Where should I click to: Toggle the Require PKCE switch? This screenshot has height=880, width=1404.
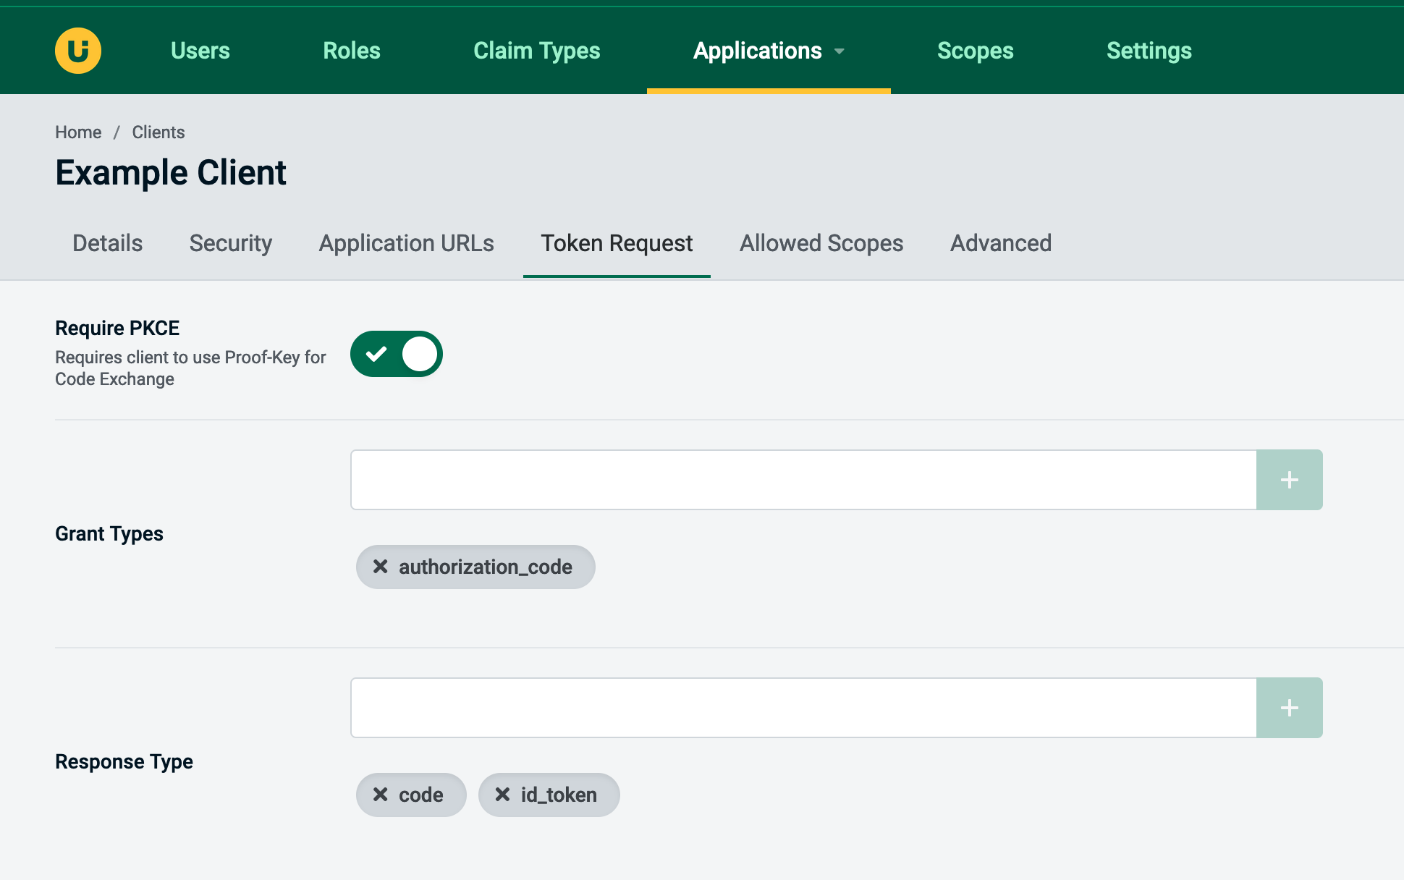click(x=397, y=354)
